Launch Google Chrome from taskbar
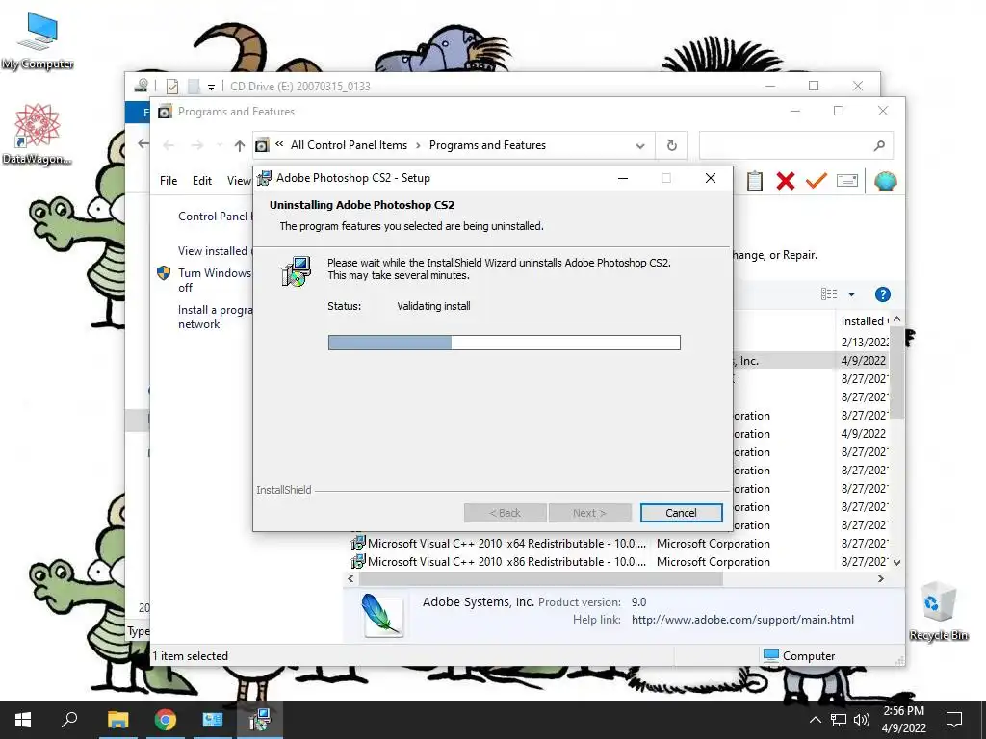The height and width of the screenshot is (739, 986). pyautogui.click(x=166, y=720)
